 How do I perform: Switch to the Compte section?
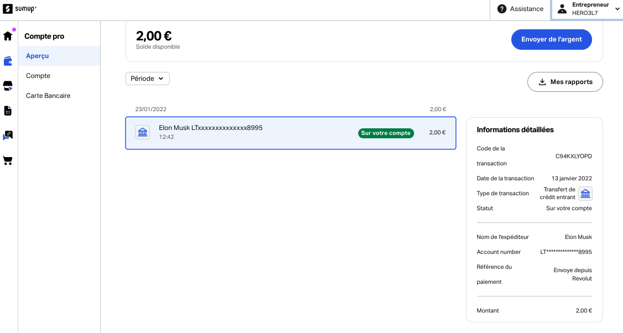(38, 76)
